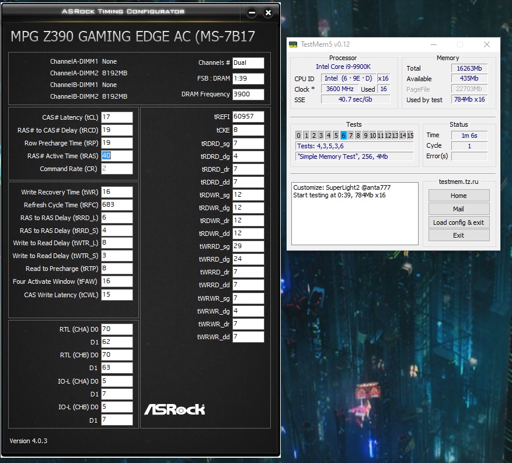Select the Row Precharge Time (tRP) field
Viewport: 512px width, 463px height.
(x=117, y=142)
